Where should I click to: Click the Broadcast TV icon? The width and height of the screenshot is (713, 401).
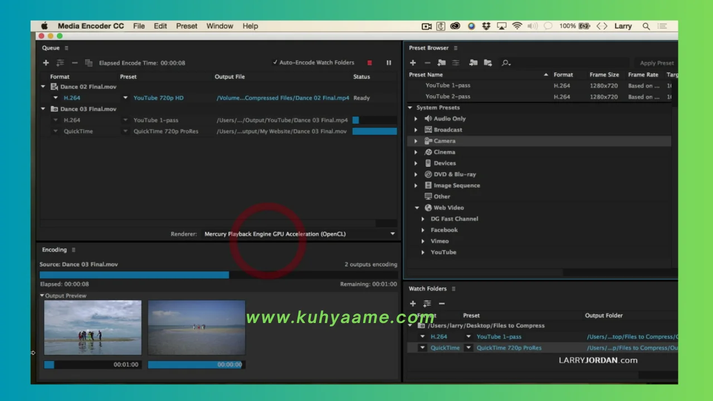tap(428, 130)
